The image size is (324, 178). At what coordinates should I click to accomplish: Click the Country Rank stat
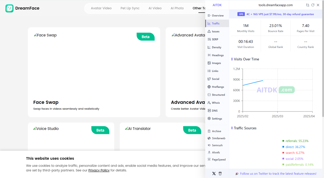[x=306, y=44]
